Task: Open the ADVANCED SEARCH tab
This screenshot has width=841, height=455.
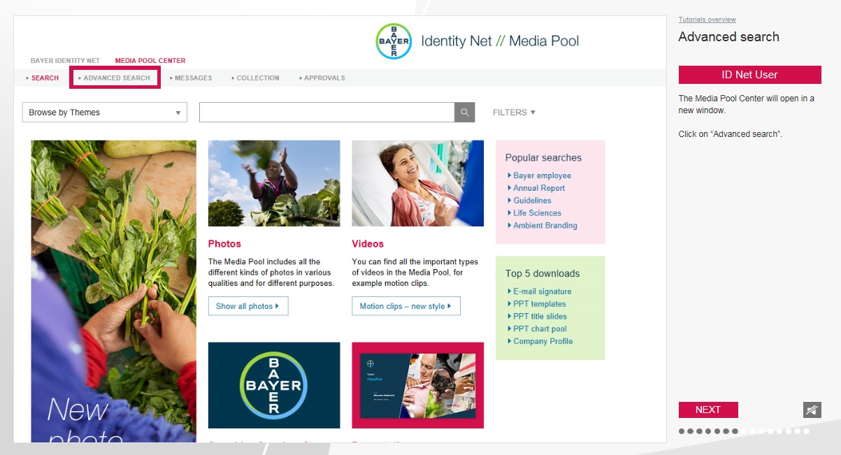Action: tap(115, 78)
